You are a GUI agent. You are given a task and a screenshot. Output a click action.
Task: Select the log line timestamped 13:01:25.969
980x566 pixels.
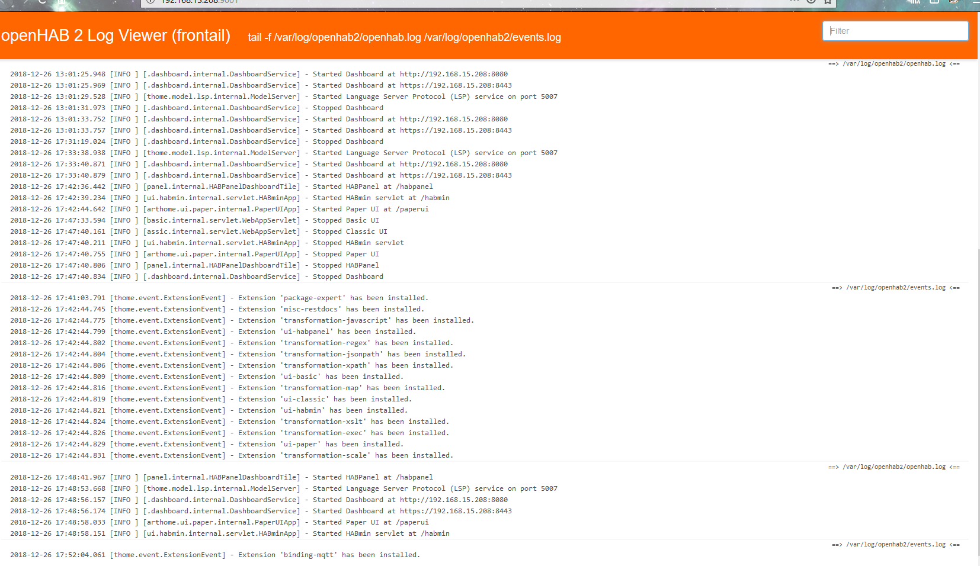click(261, 85)
